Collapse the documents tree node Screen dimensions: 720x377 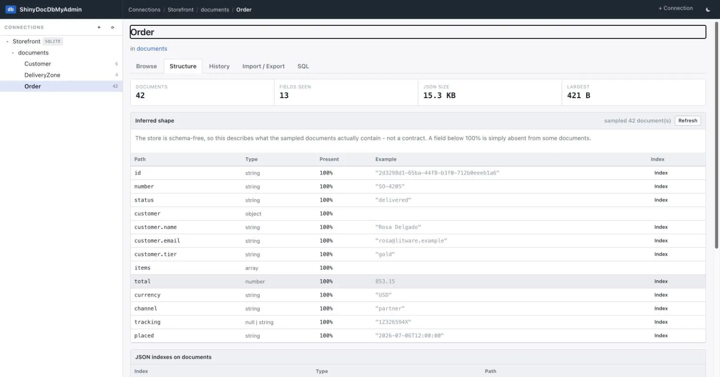coord(13,53)
